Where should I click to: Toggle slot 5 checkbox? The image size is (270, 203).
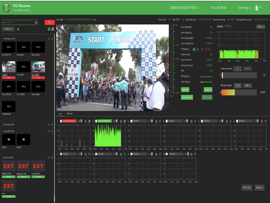202,121
